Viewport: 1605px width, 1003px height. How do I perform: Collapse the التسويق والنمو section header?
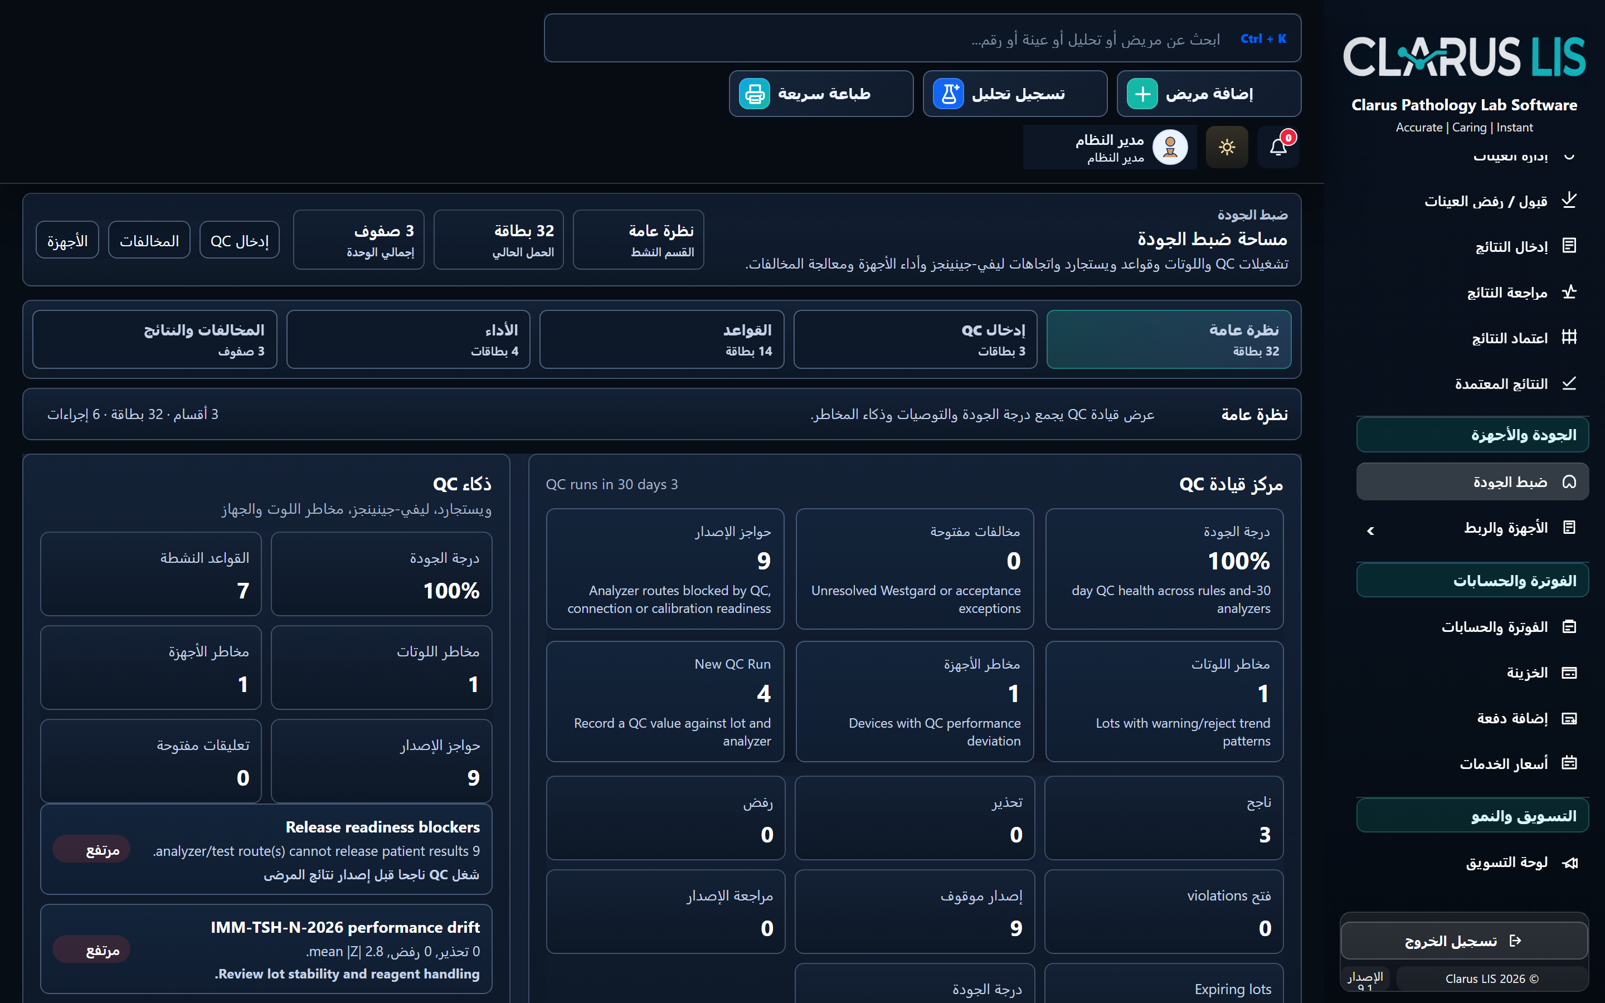(1472, 815)
